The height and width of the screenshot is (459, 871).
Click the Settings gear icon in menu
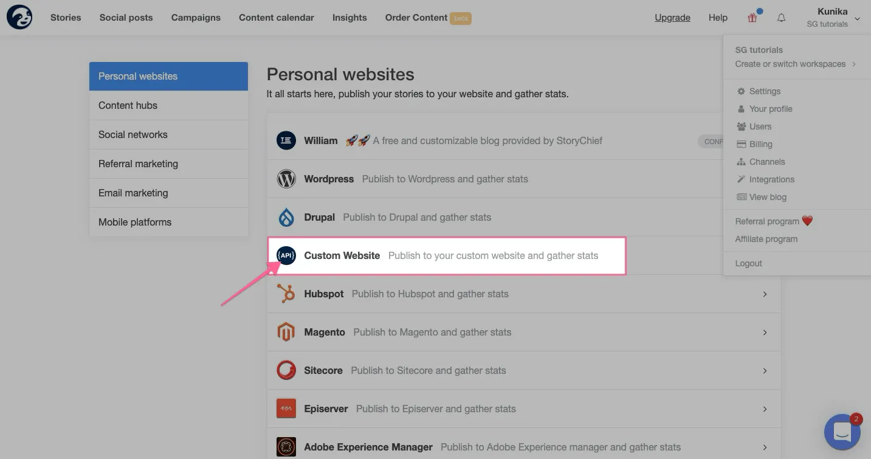[x=741, y=91]
